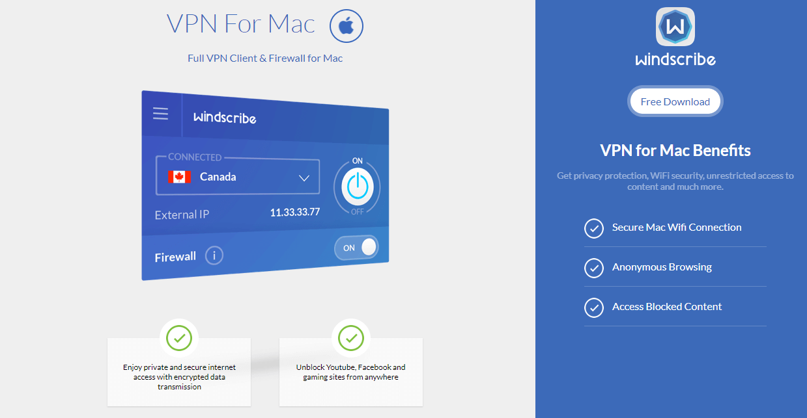Click checkmark beside Access Blocked Content
Screen dimensions: 807x418
pyautogui.click(x=593, y=307)
